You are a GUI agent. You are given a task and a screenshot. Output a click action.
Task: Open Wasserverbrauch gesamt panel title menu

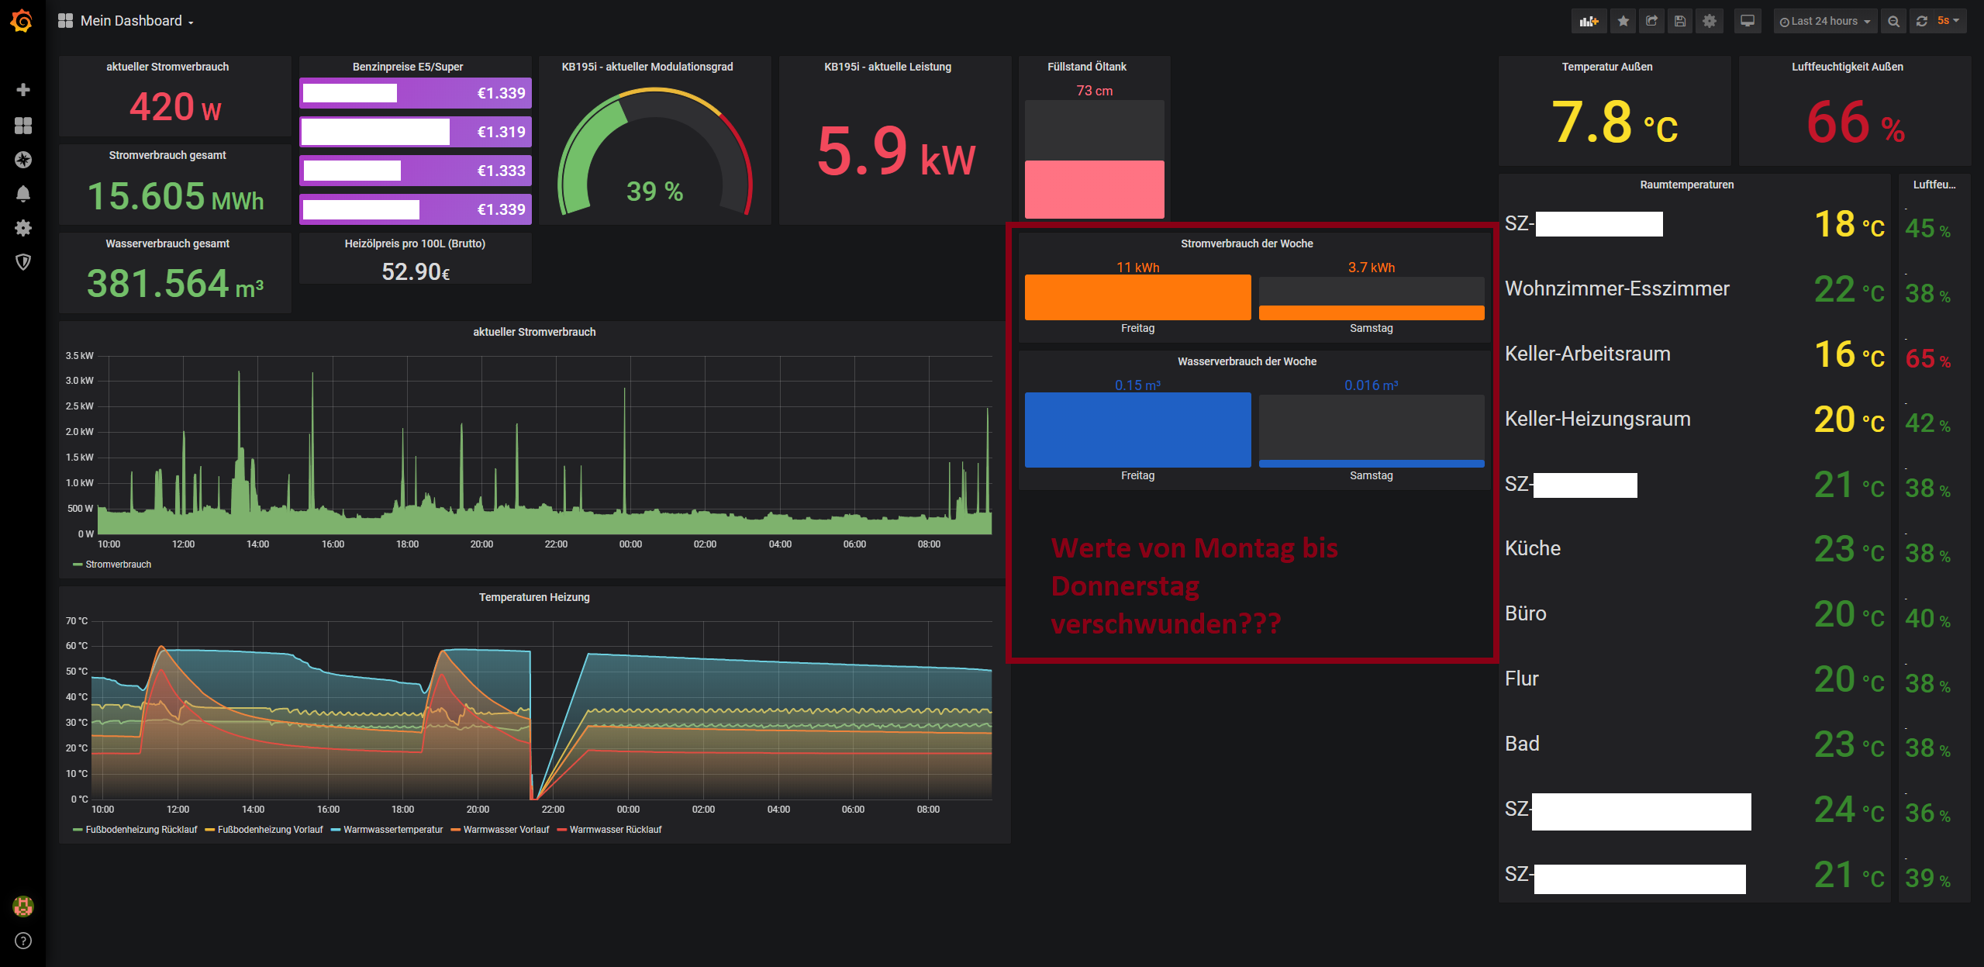(x=167, y=243)
